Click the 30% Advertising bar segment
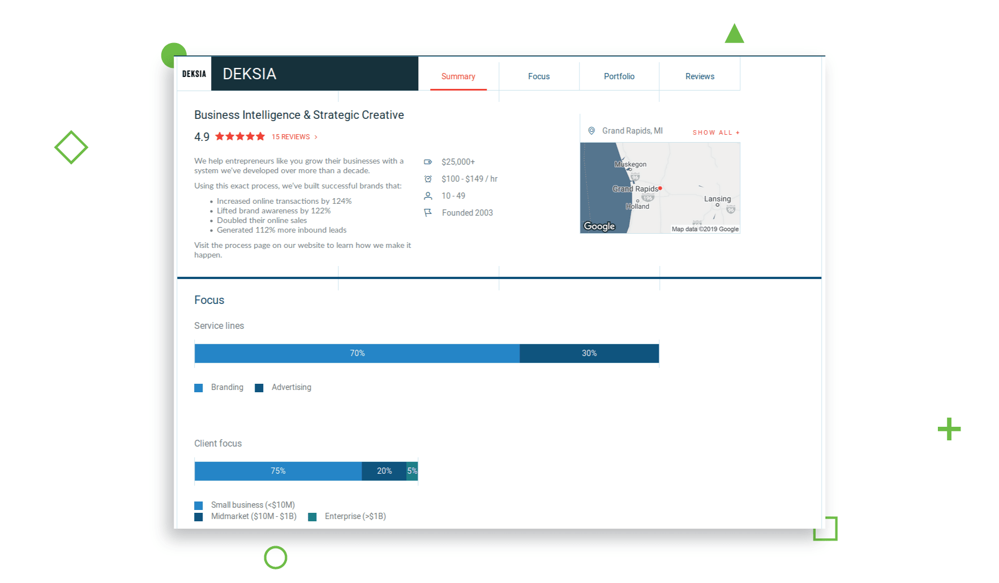The image size is (999, 583). [589, 353]
